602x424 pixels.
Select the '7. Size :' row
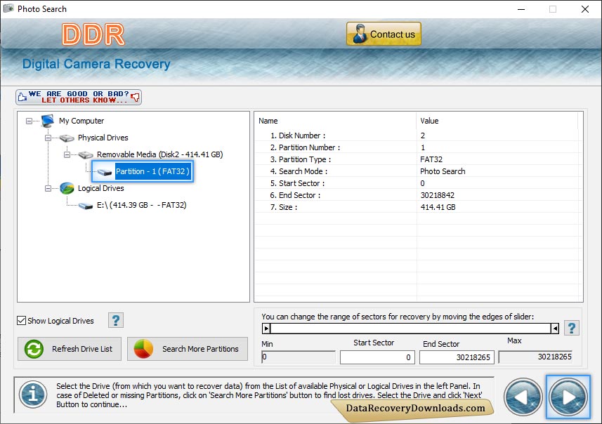(x=418, y=207)
